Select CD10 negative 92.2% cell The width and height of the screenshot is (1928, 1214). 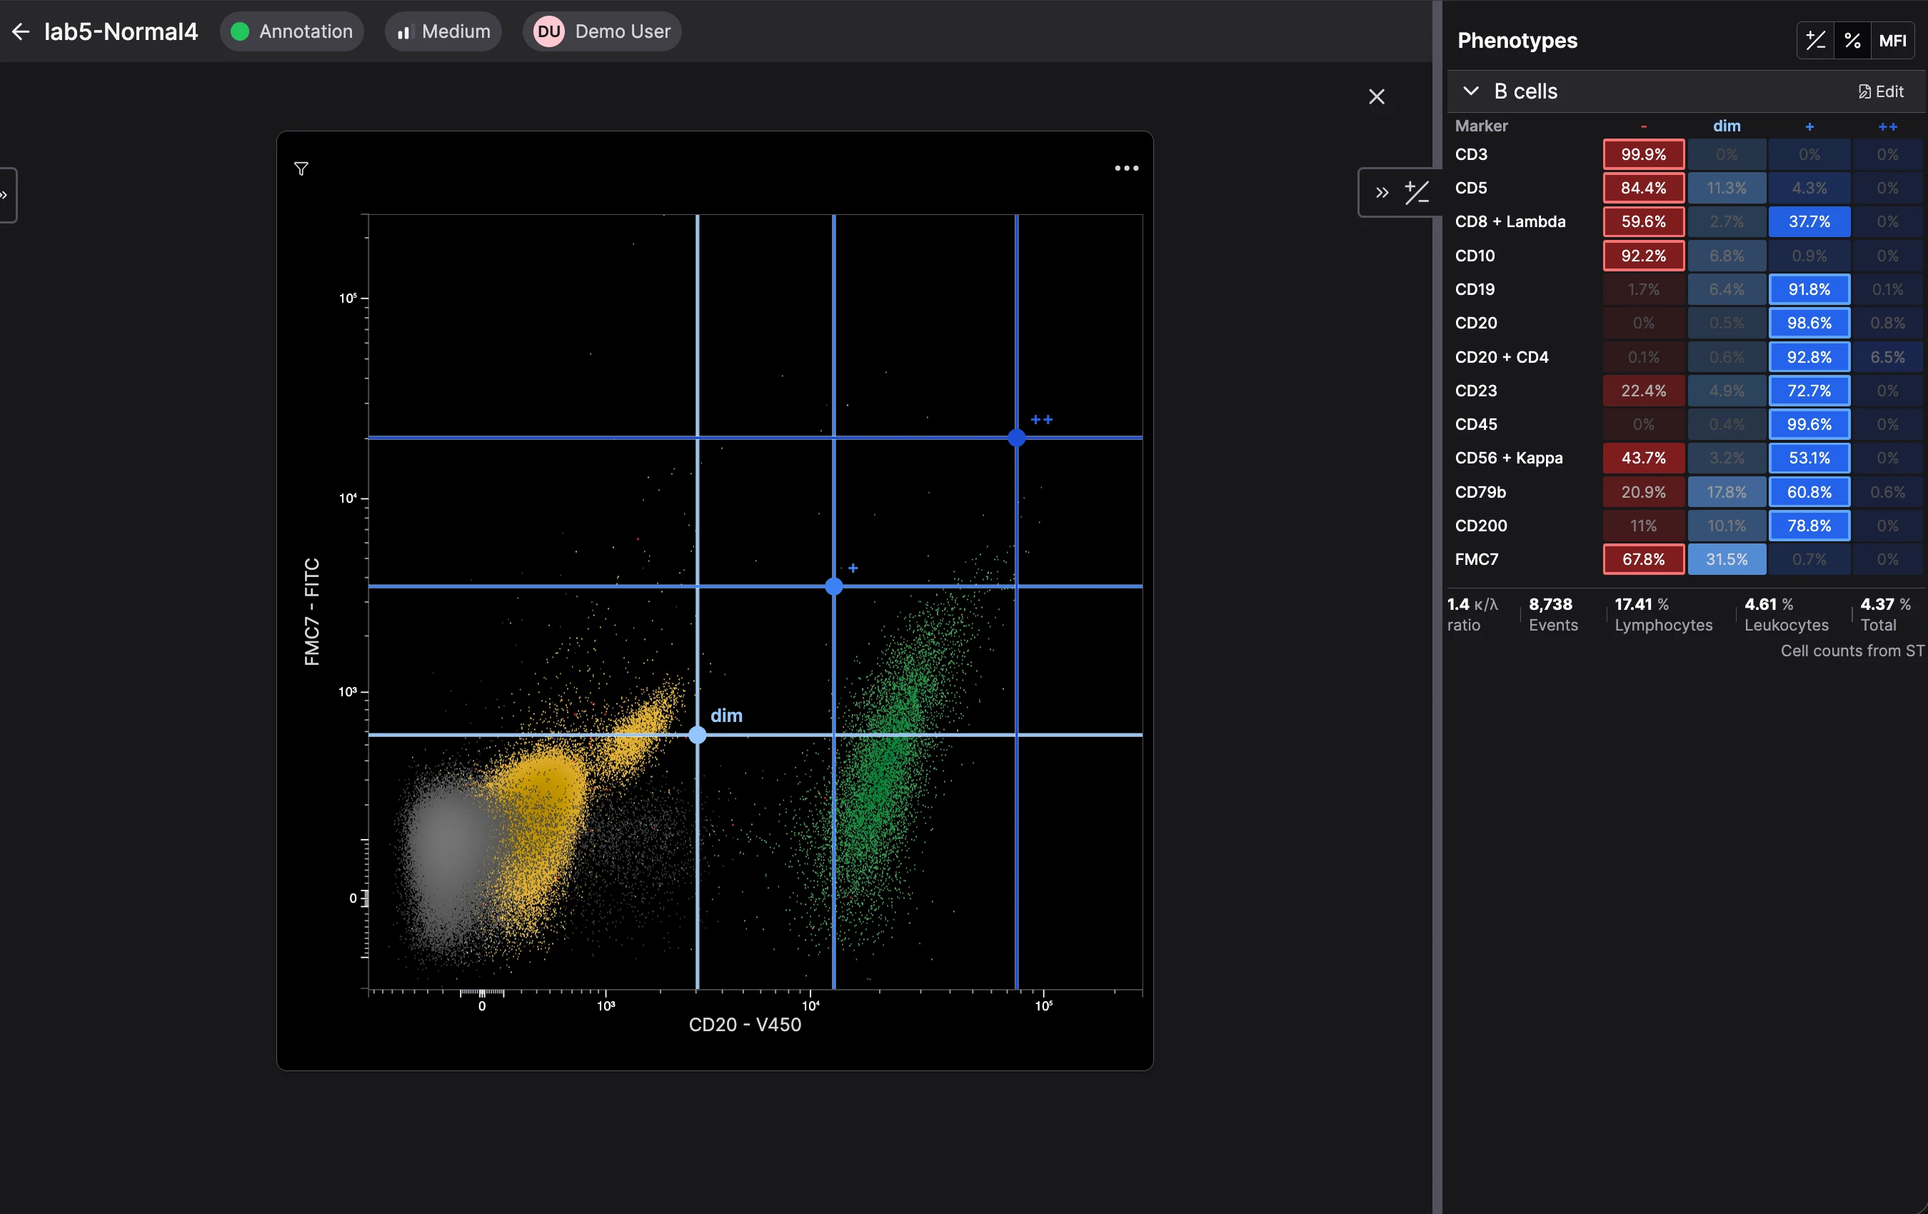[1643, 256]
